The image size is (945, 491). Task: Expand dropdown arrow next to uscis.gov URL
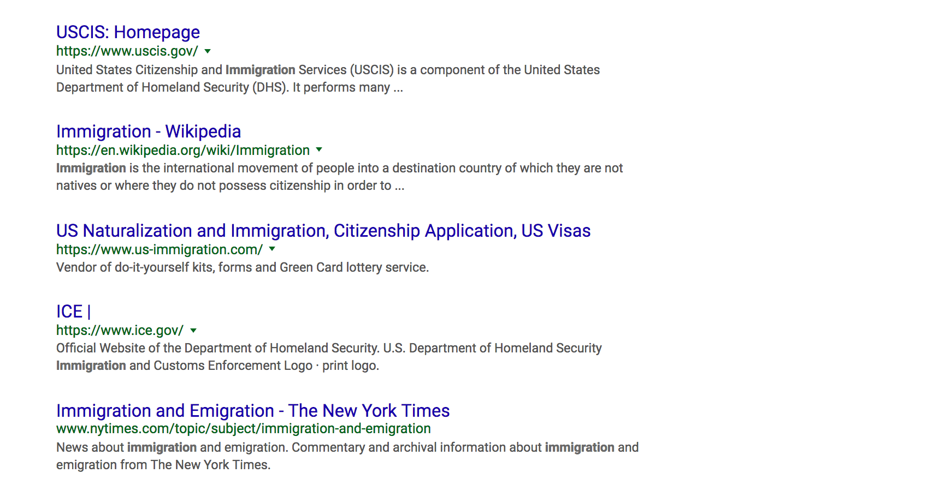click(x=208, y=51)
